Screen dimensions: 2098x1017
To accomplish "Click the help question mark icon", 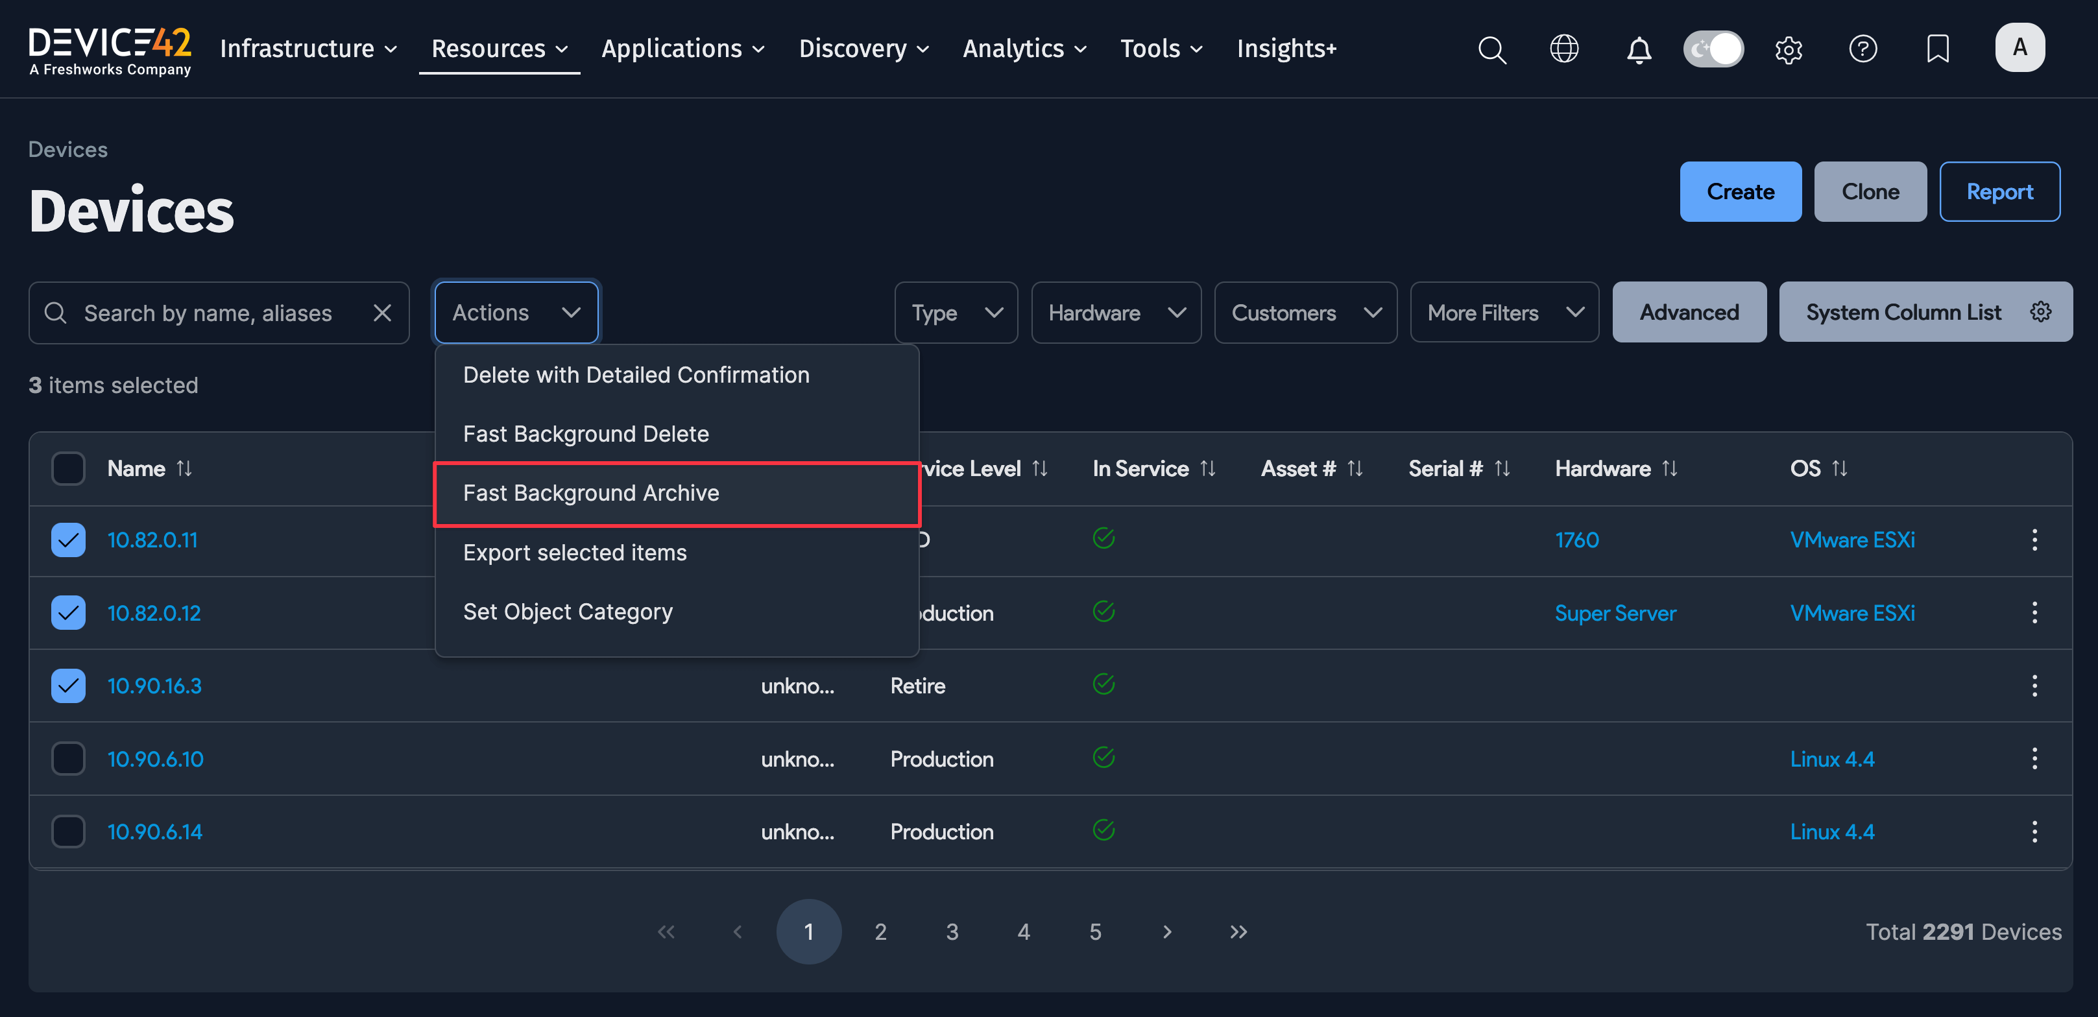I will 1863,49.
